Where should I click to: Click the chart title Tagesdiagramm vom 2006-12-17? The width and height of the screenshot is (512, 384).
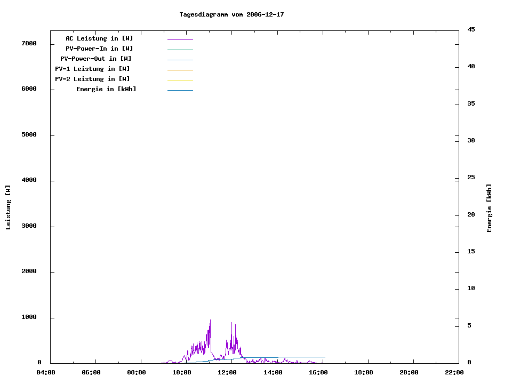(x=231, y=14)
